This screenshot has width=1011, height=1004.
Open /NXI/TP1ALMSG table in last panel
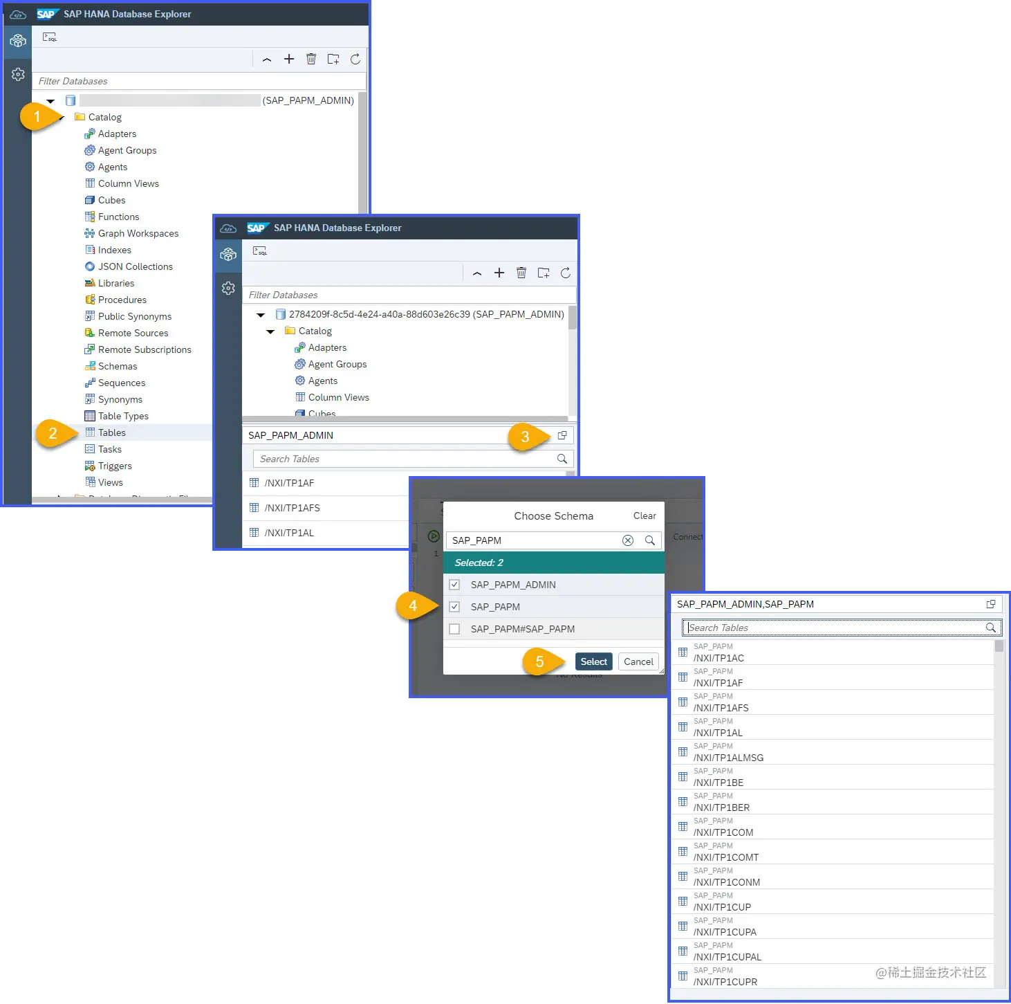pyautogui.click(x=833, y=752)
